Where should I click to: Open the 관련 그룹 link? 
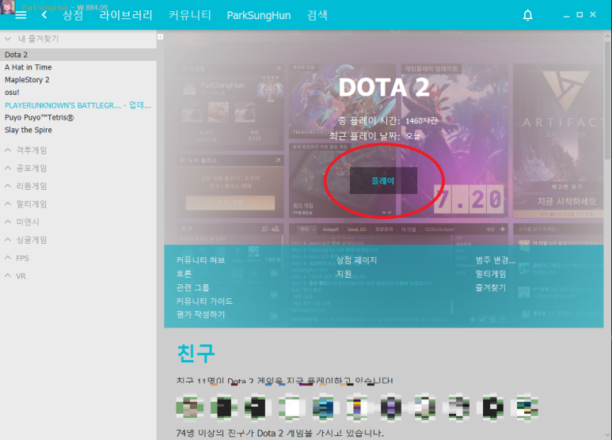(192, 287)
